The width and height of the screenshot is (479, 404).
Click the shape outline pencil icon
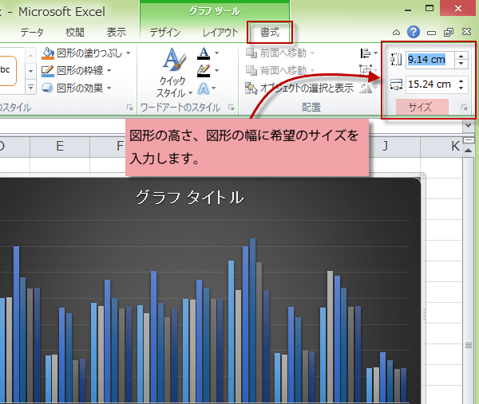coord(48,70)
